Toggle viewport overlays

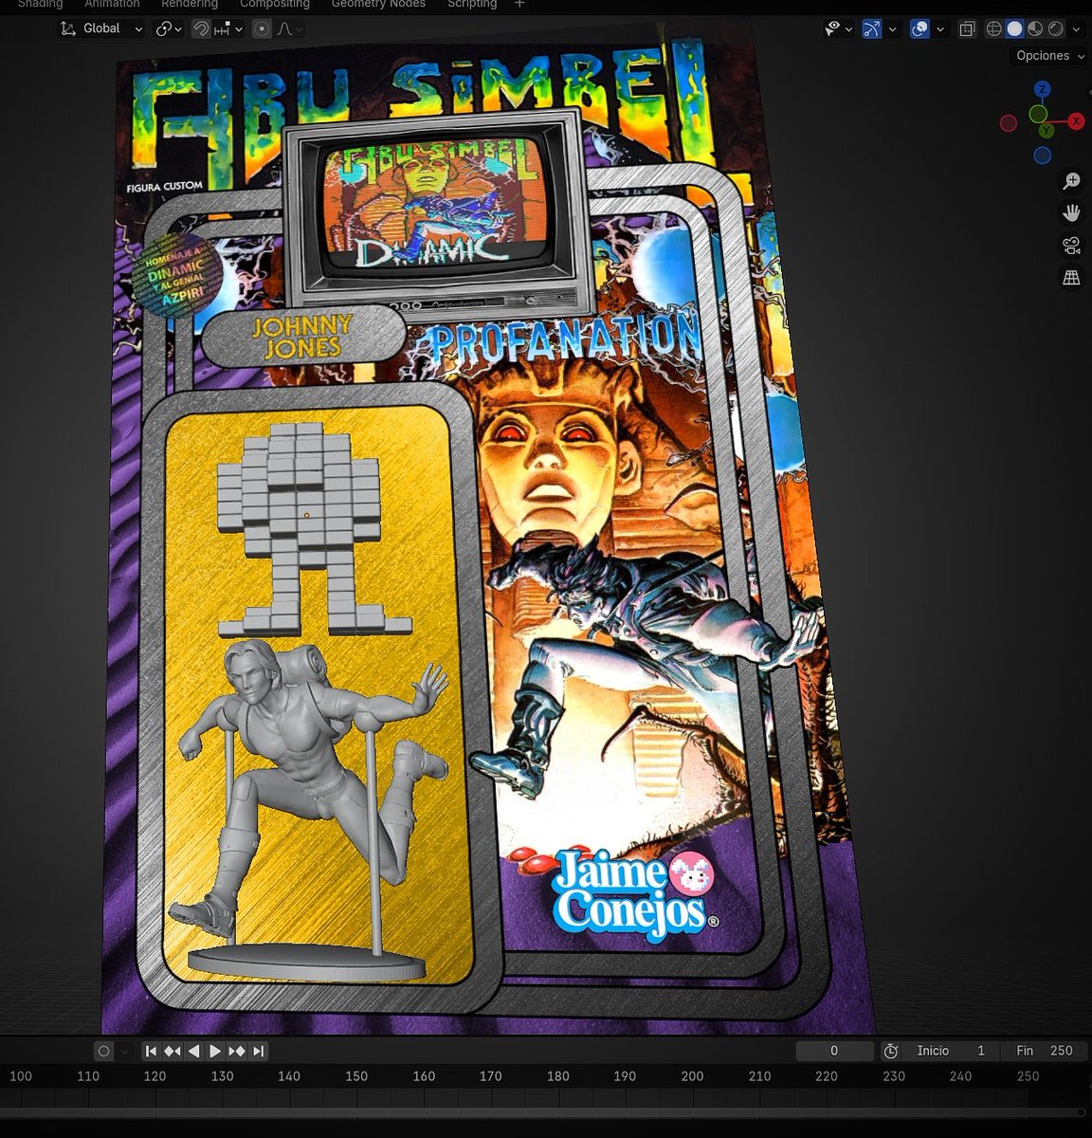tap(919, 28)
